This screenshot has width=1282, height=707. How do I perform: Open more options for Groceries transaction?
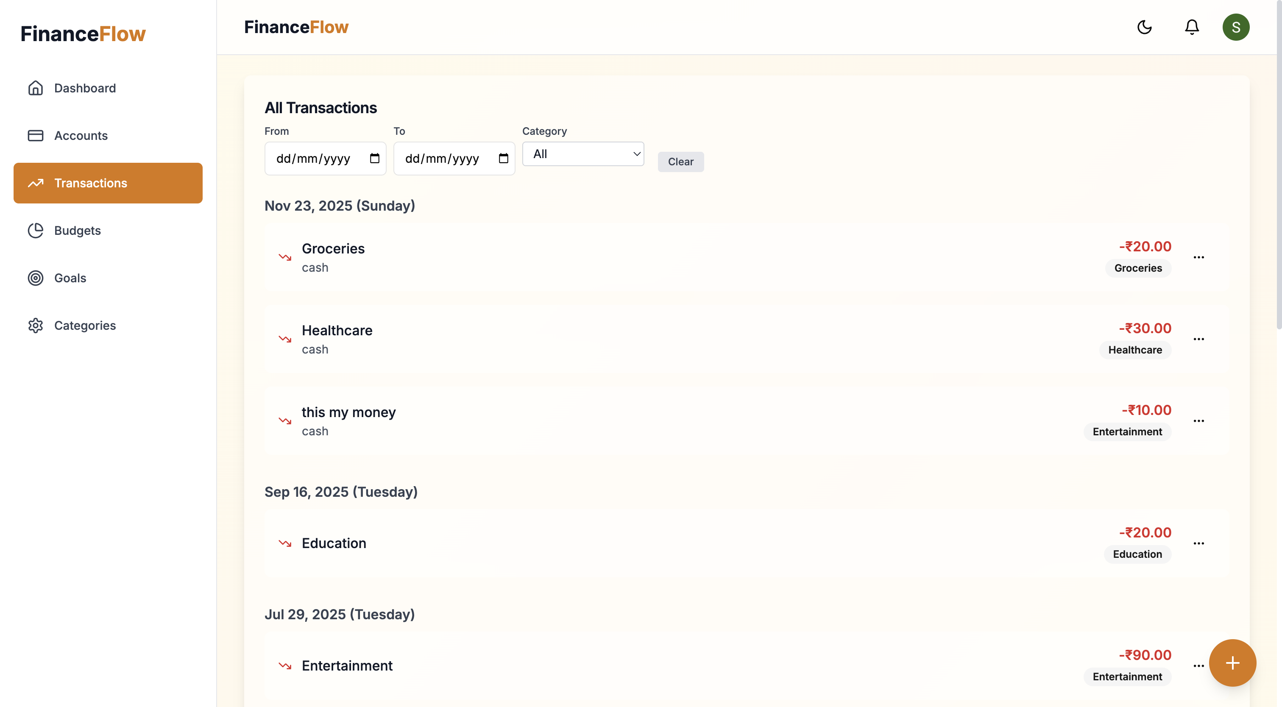(1198, 257)
